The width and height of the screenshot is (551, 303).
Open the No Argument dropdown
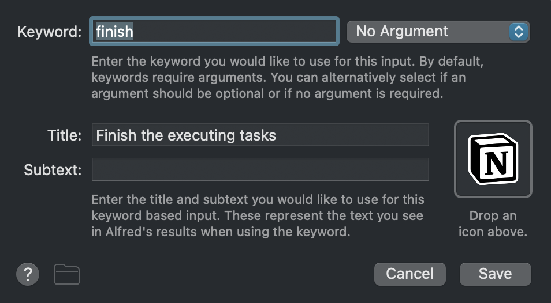(x=438, y=32)
